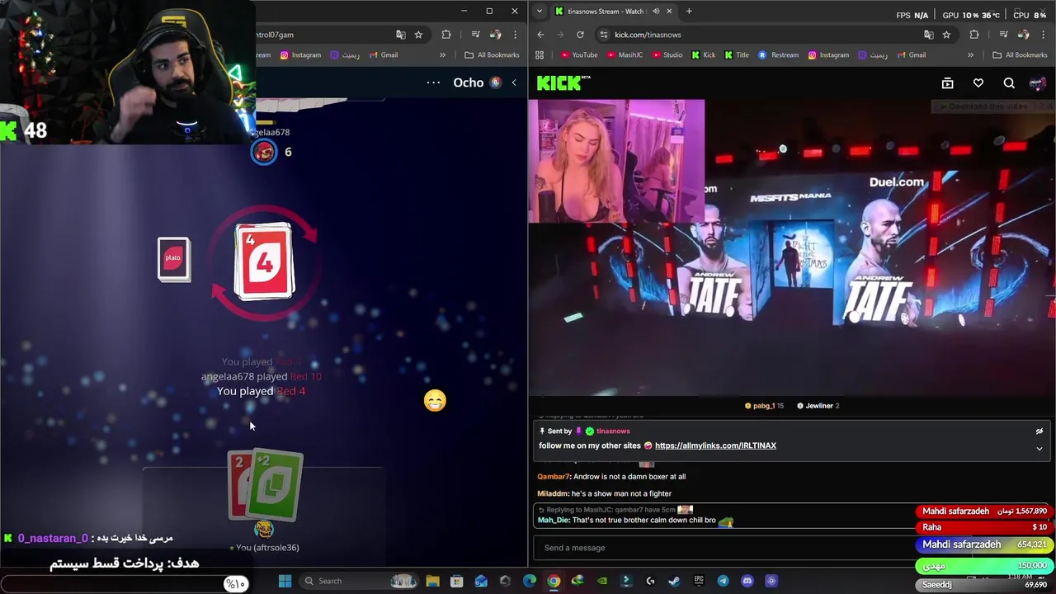
Task: Open Microsoft Edge from taskbar
Action: (x=530, y=581)
